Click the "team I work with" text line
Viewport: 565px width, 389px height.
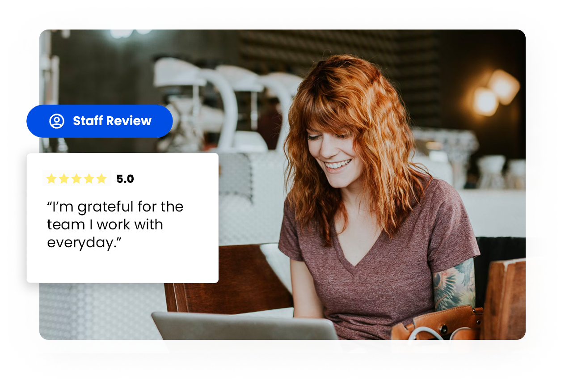coord(105,224)
